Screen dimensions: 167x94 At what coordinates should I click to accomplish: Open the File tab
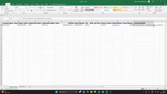click(x=2, y=4)
